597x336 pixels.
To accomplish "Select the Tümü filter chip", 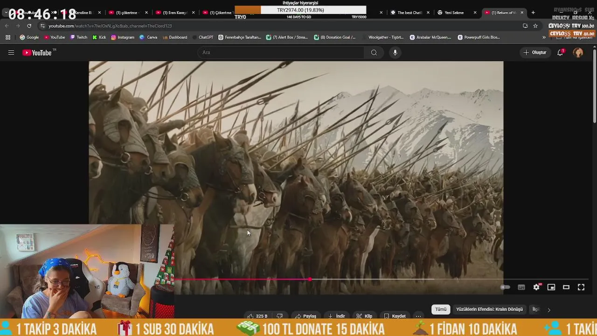I will point(441,309).
